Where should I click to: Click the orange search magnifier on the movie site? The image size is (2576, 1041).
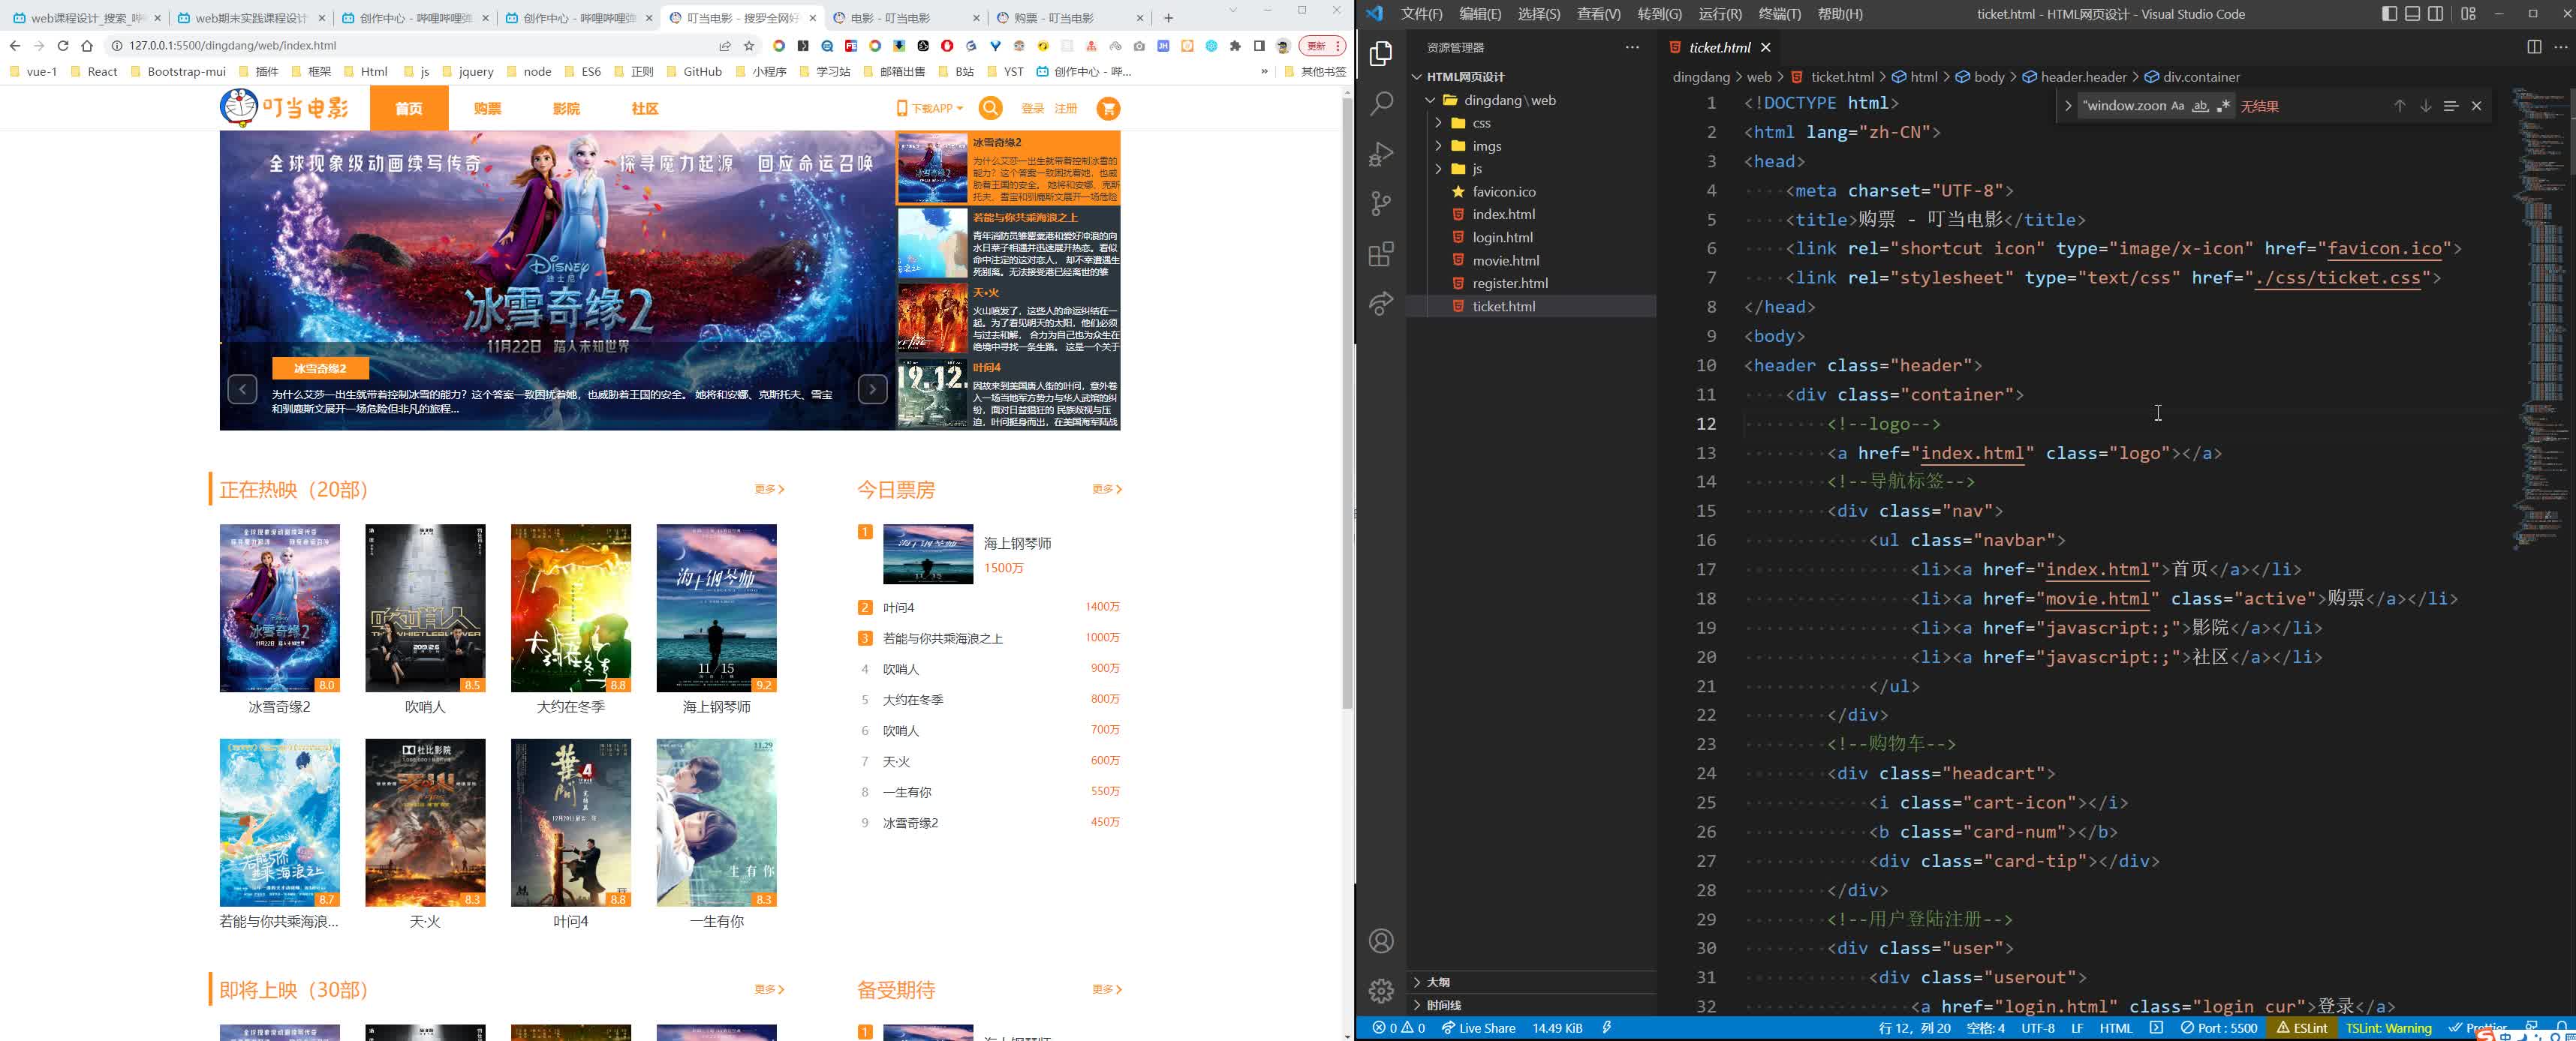click(990, 108)
